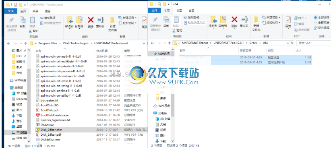
Task: Click LSoft Technologies in the breadcrumb path
Action: (76, 43)
